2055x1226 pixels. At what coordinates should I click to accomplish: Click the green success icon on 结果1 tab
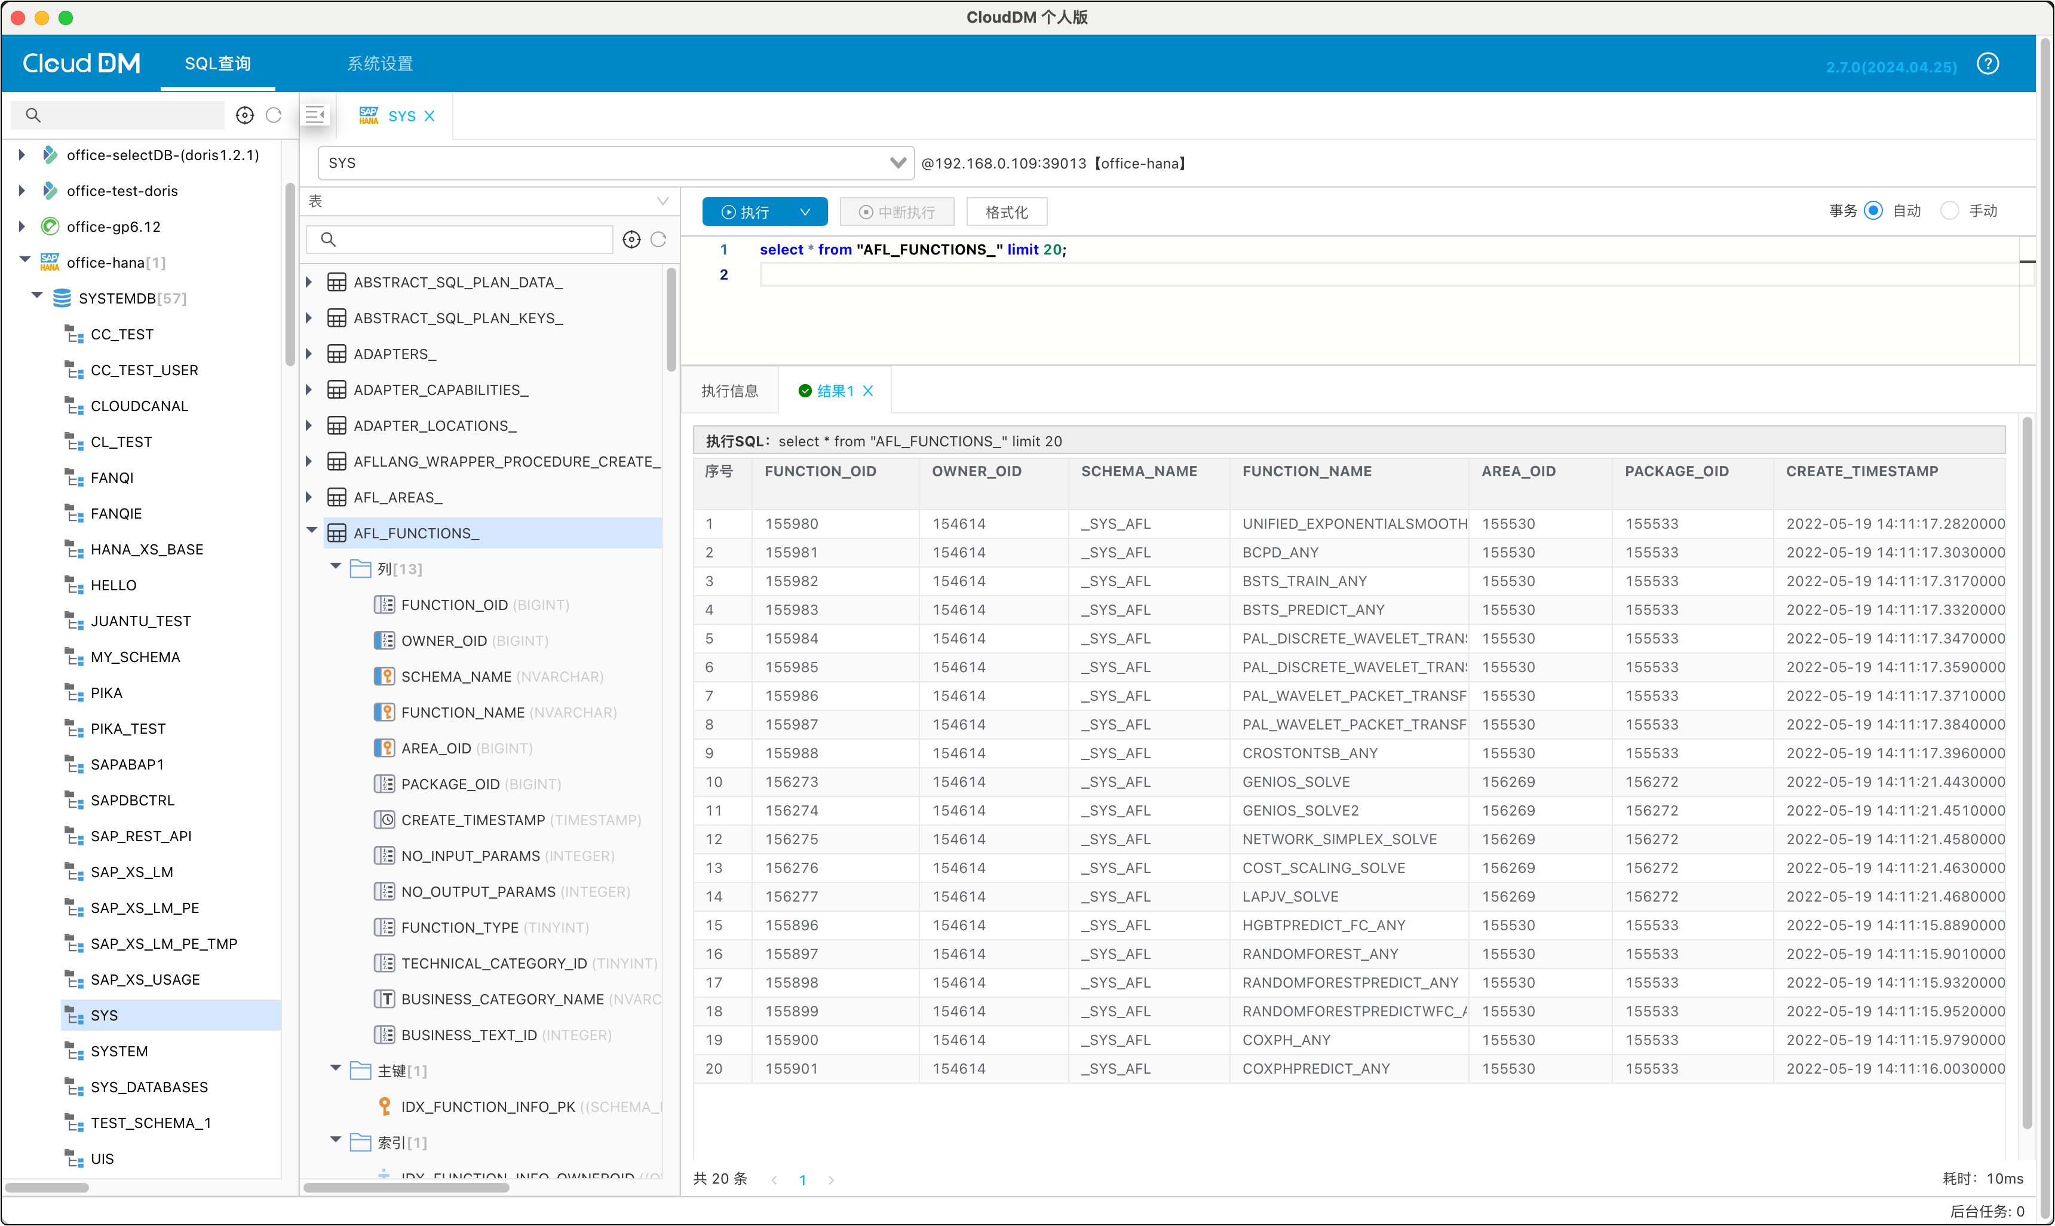point(805,391)
